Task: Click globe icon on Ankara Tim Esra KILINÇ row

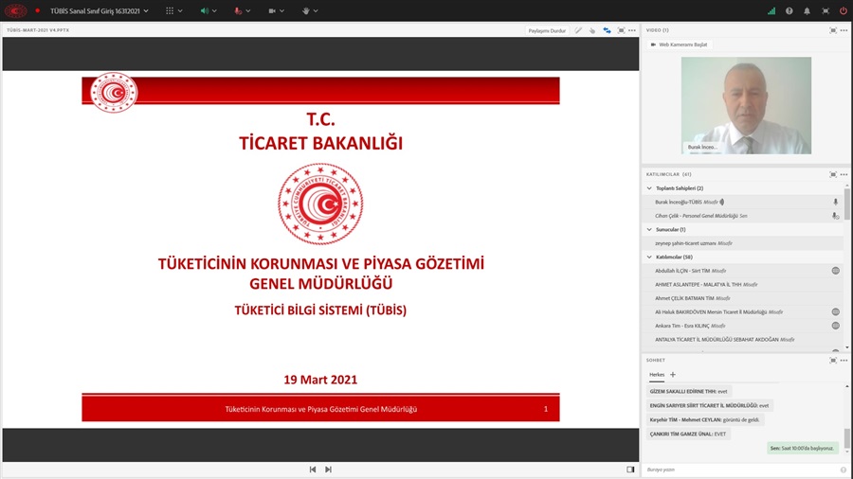Action: [835, 326]
